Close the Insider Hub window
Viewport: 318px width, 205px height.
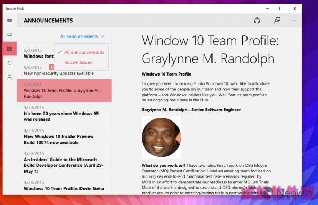295,8
